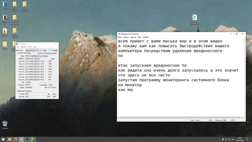Click the Core Temp title bar icon
Viewport: 252px width, 142px height.
17,44
